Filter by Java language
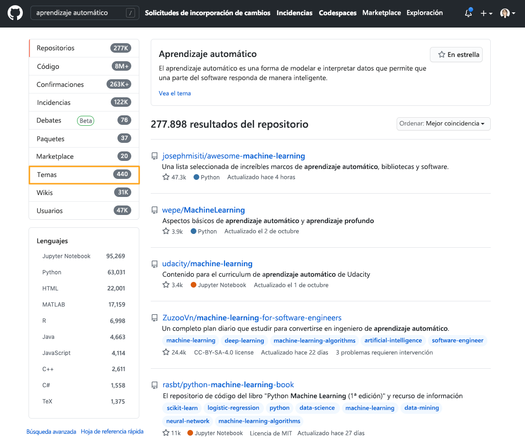525x448 pixels. click(84, 337)
